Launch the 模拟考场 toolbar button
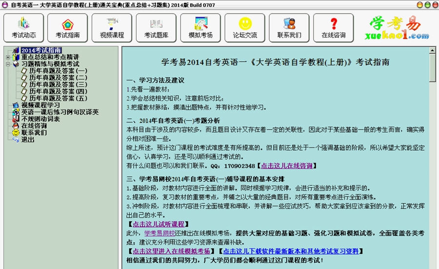The width and height of the screenshot is (439, 269). coord(200,28)
